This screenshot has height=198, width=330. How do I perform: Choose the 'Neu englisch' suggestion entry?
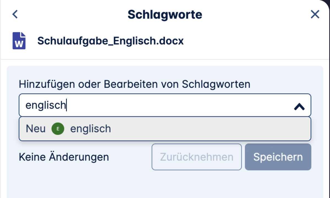pyautogui.click(x=165, y=129)
